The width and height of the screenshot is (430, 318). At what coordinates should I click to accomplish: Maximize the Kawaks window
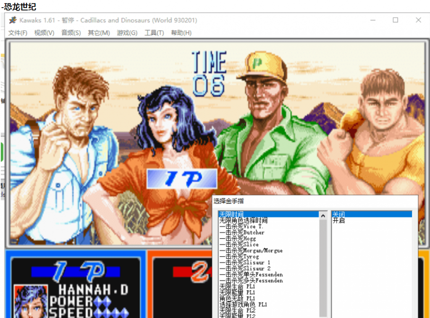click(x=396, y=20)
